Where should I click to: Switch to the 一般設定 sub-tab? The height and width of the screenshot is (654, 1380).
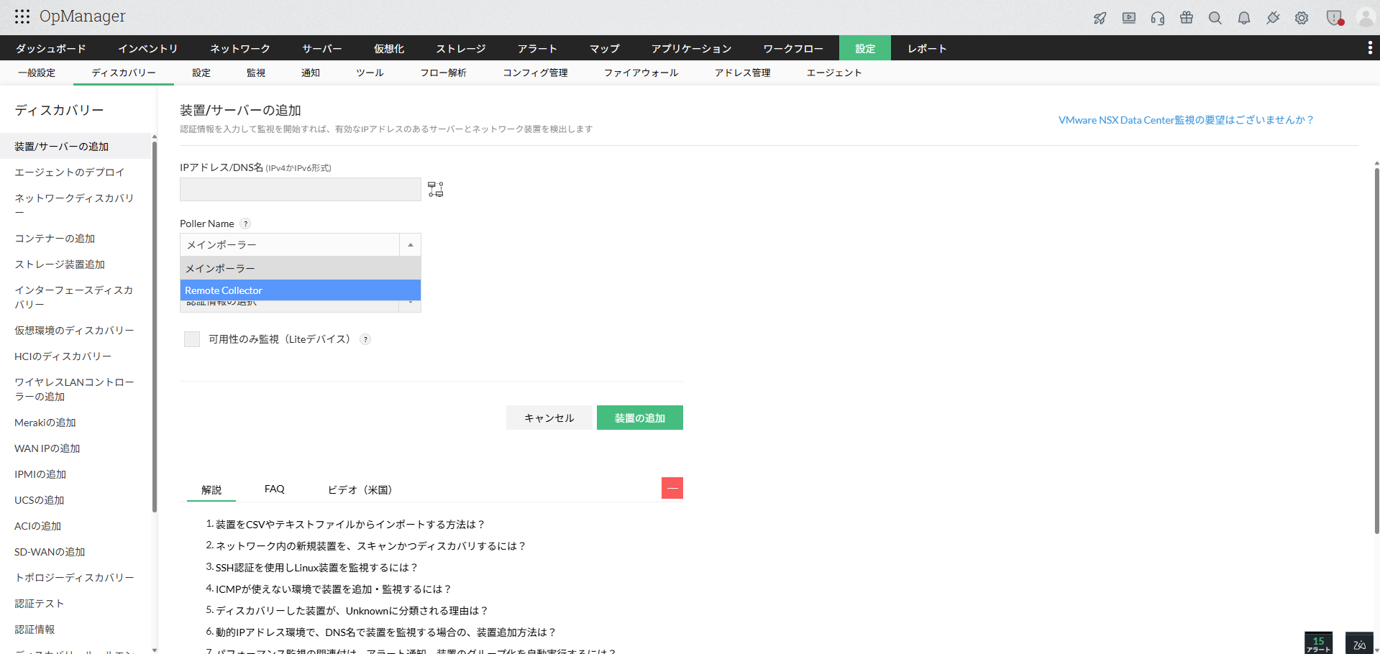pos(37,73)
